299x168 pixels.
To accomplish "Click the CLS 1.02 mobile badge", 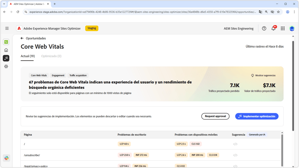I will click(x=195, y=144).
